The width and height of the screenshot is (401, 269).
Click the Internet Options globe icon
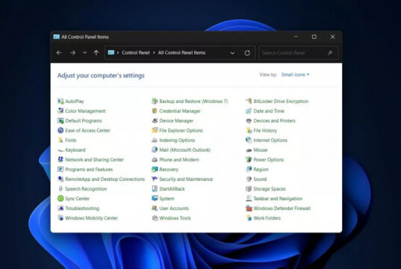[249, 140]
